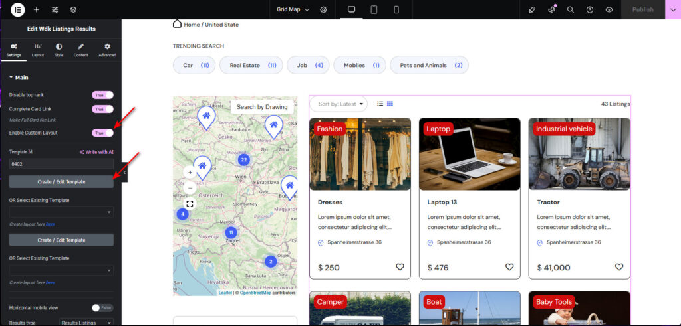This screenshot has height=326, width=681.
Task: Switch to tablet responsive view
Action: pos(374,10)
